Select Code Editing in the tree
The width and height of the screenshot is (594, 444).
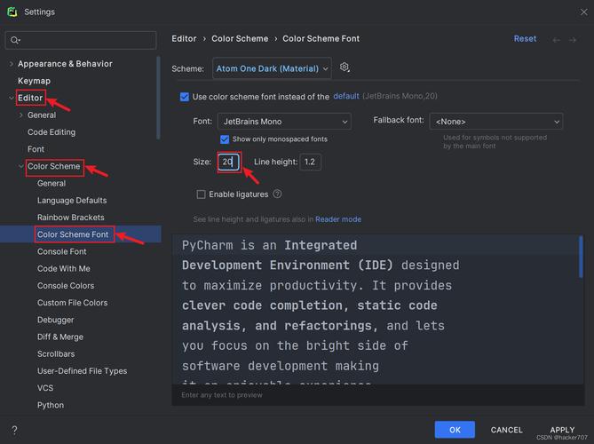point(51,131)
